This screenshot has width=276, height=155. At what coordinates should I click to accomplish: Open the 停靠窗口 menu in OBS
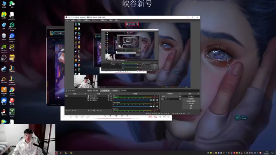(x=87, y=20)
